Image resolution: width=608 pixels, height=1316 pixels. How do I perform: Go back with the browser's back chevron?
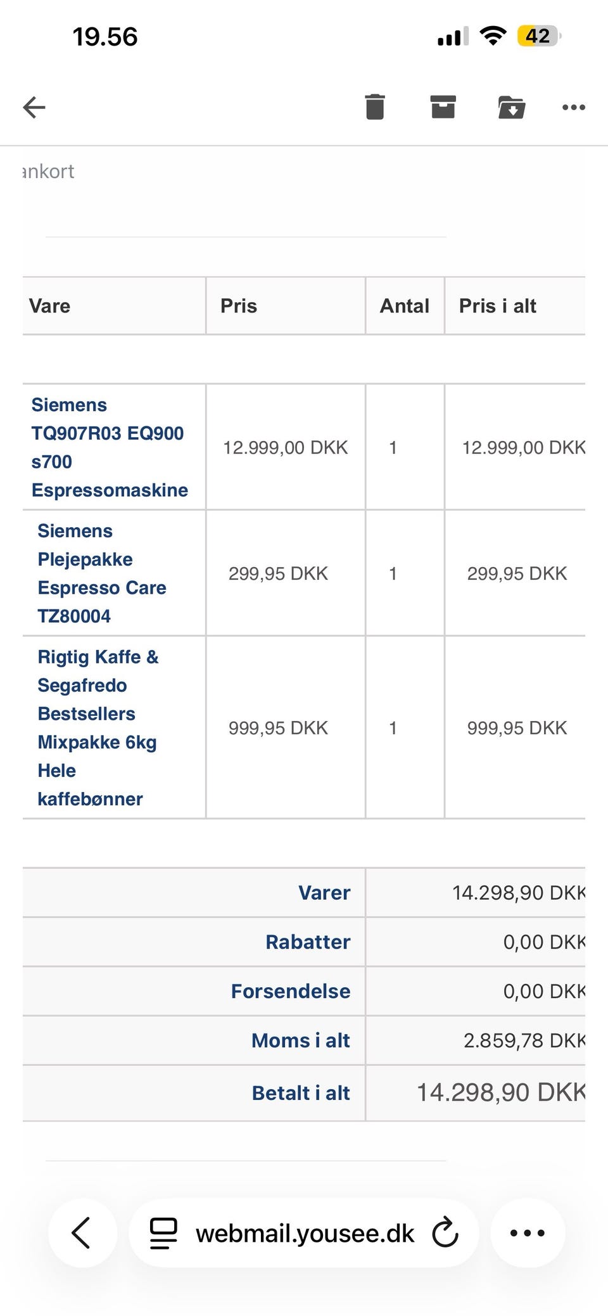pyautogui.click(x=82, y=1233)
